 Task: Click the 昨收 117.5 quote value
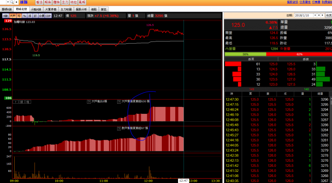(x=328, y=43)
